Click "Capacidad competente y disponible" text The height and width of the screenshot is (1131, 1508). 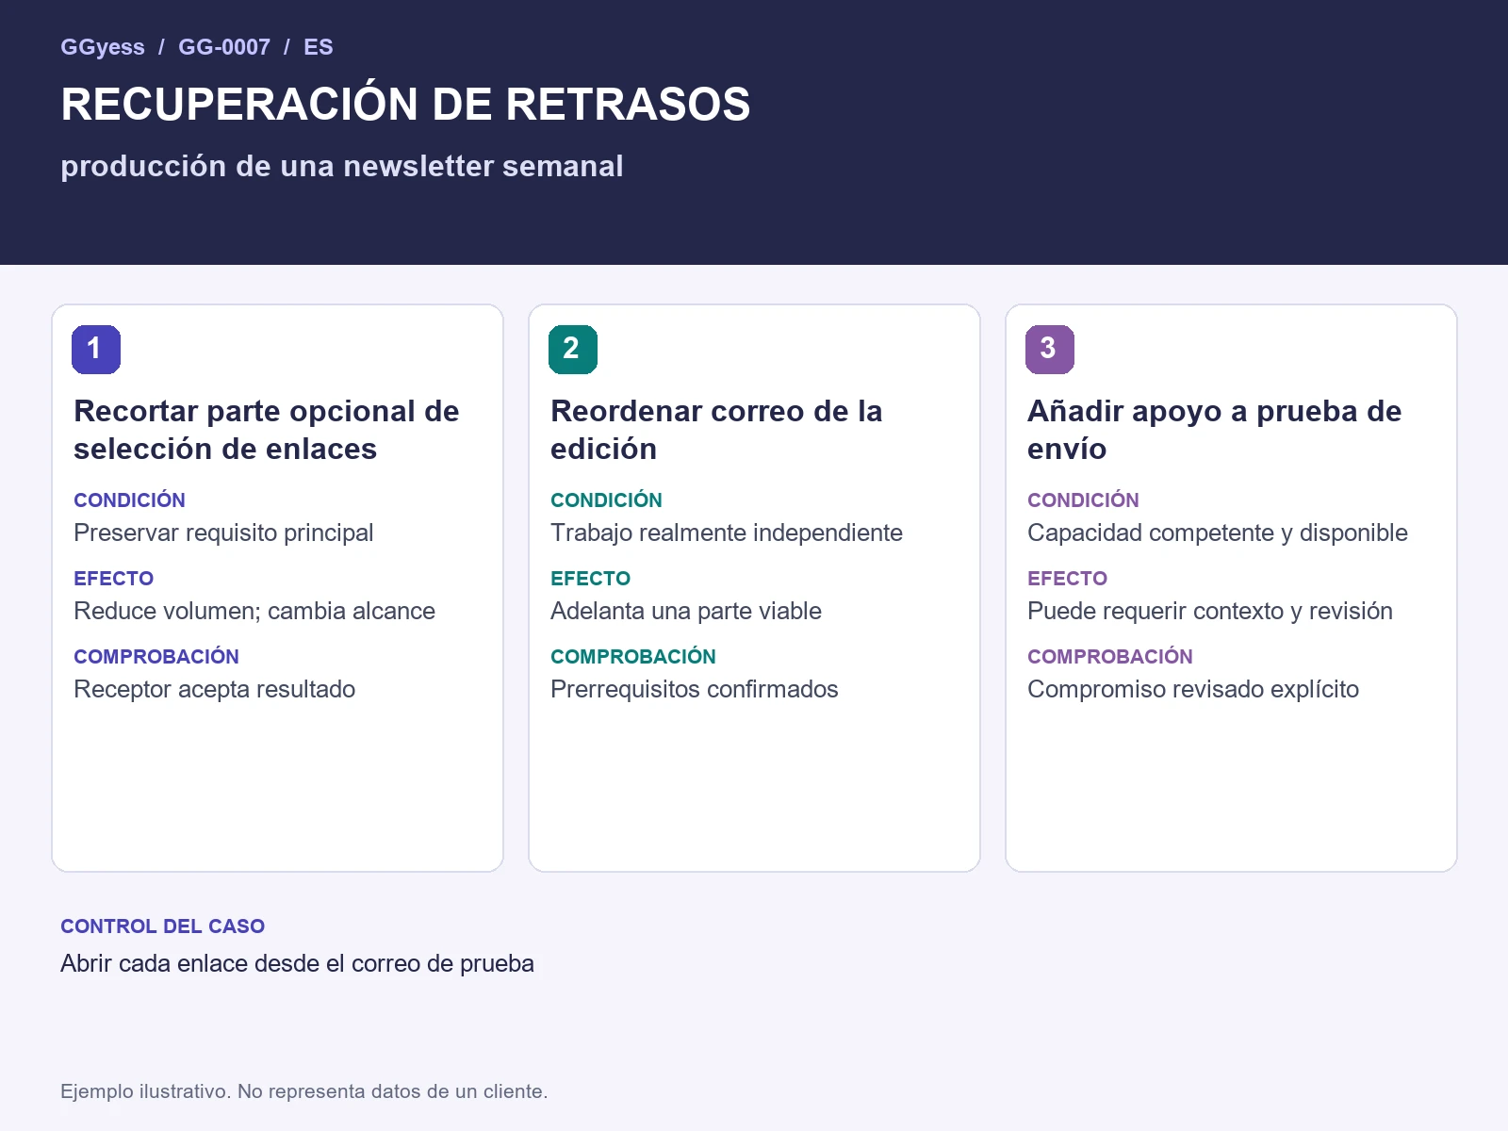(x=1218, y=533)
